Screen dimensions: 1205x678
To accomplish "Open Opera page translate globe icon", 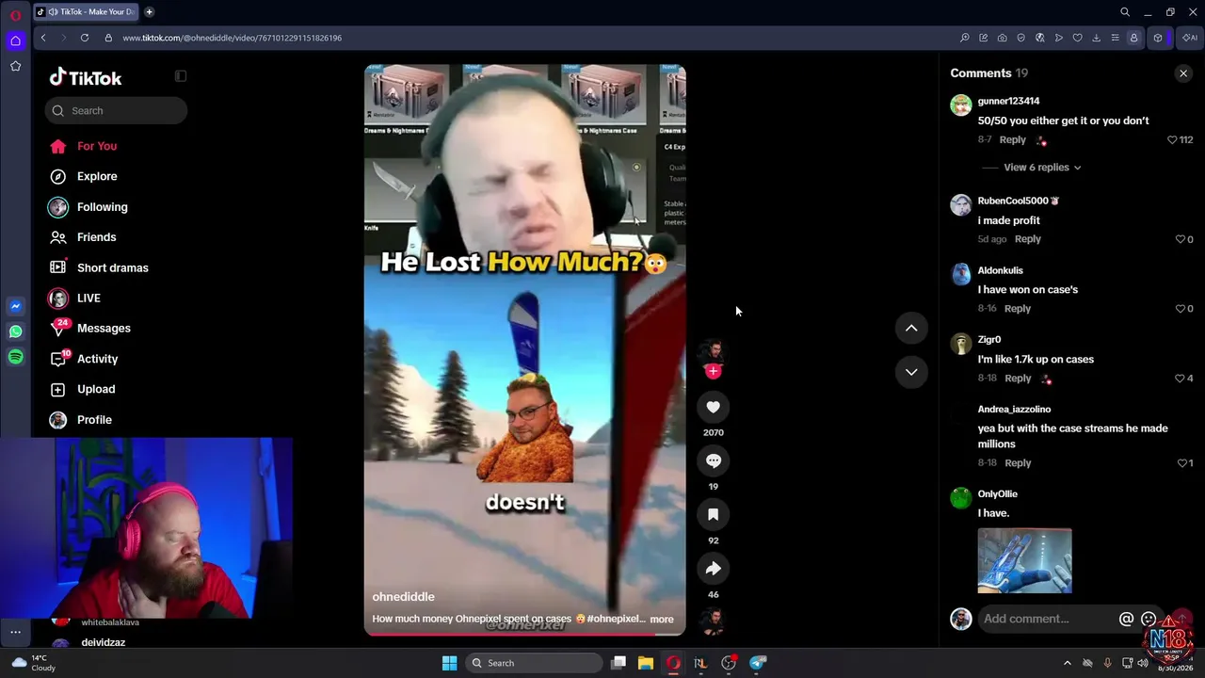I will [x=1039, y=38].
